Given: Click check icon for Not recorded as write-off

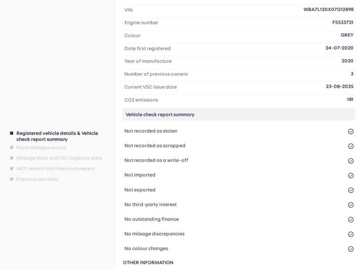Looking at the screenshot, I should click(x=351, y=161).
